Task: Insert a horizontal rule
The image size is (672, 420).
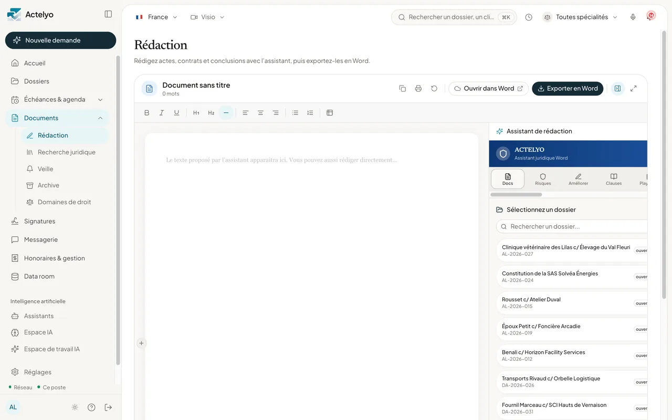Action: click(x=226, y=113)
